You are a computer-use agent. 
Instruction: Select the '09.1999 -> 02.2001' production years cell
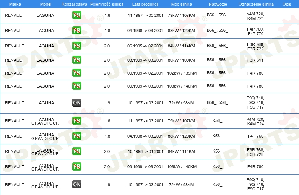[x=145, y=73]
